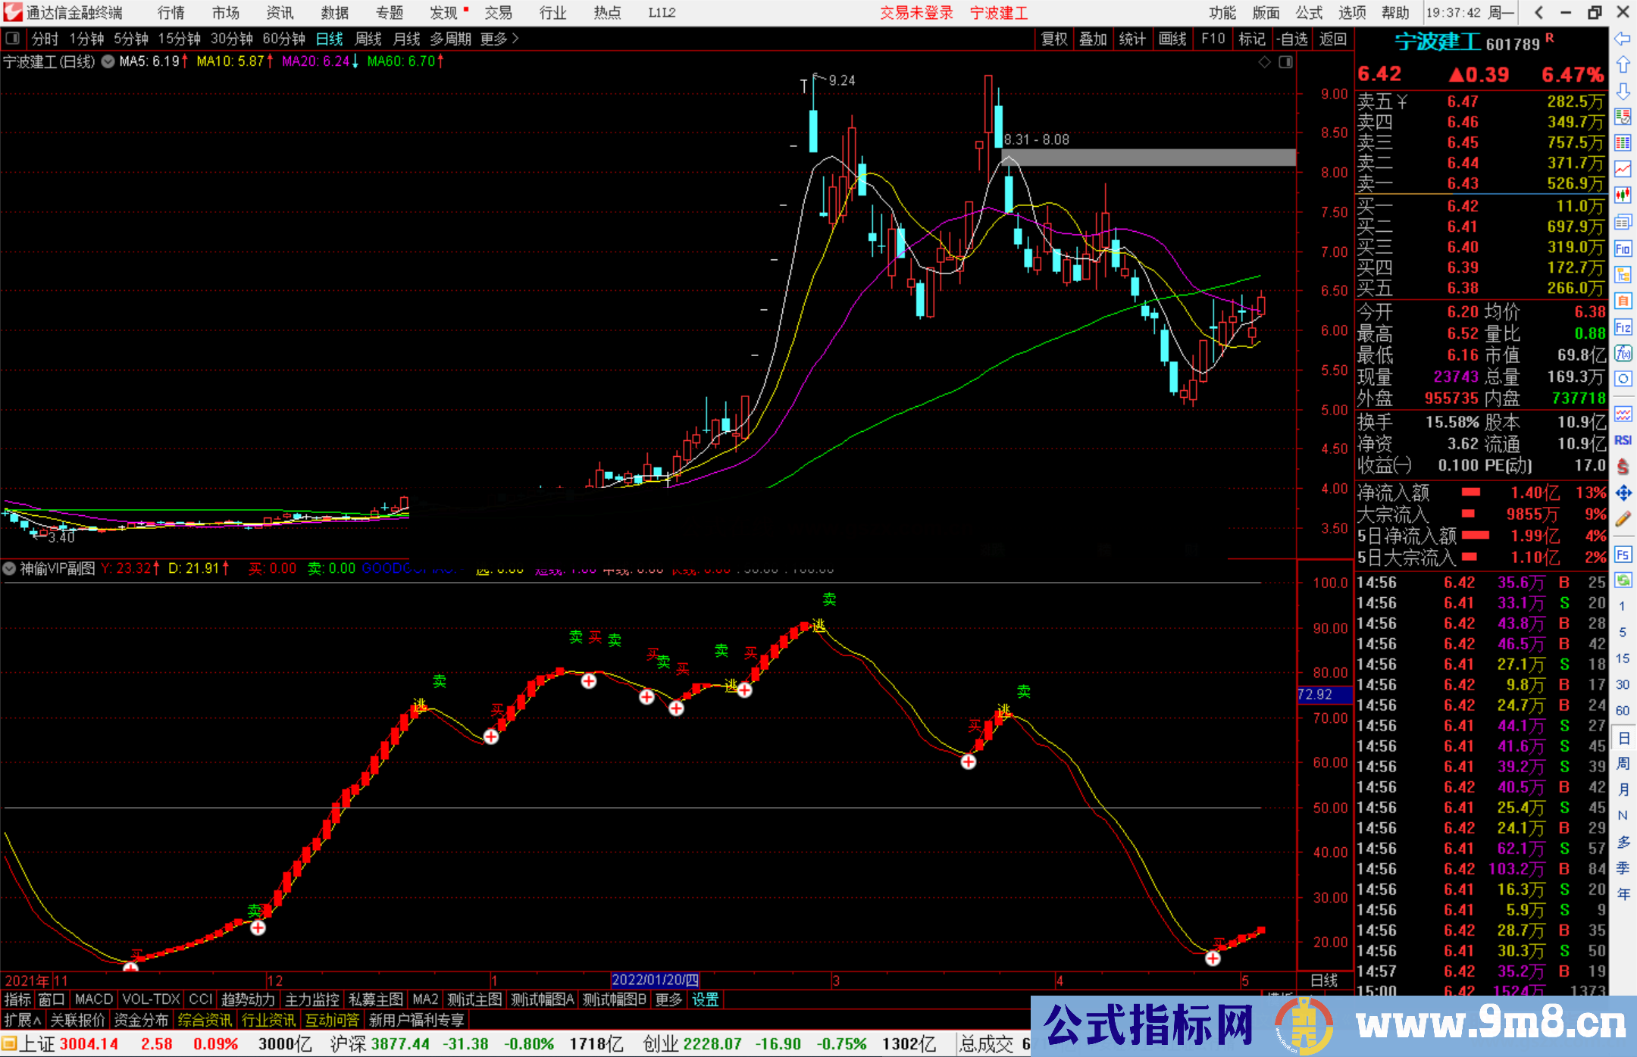This screenshot has width=1637, height=1057.
Task: Open the 自选 dropdown in chart toolbar
Action: pyautogui.click(x=1292, y=39)
